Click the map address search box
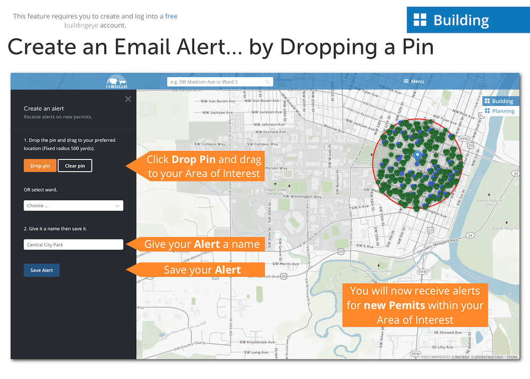Image resolution: width=530 pixels, height=379 pixels. pos(220,82)
